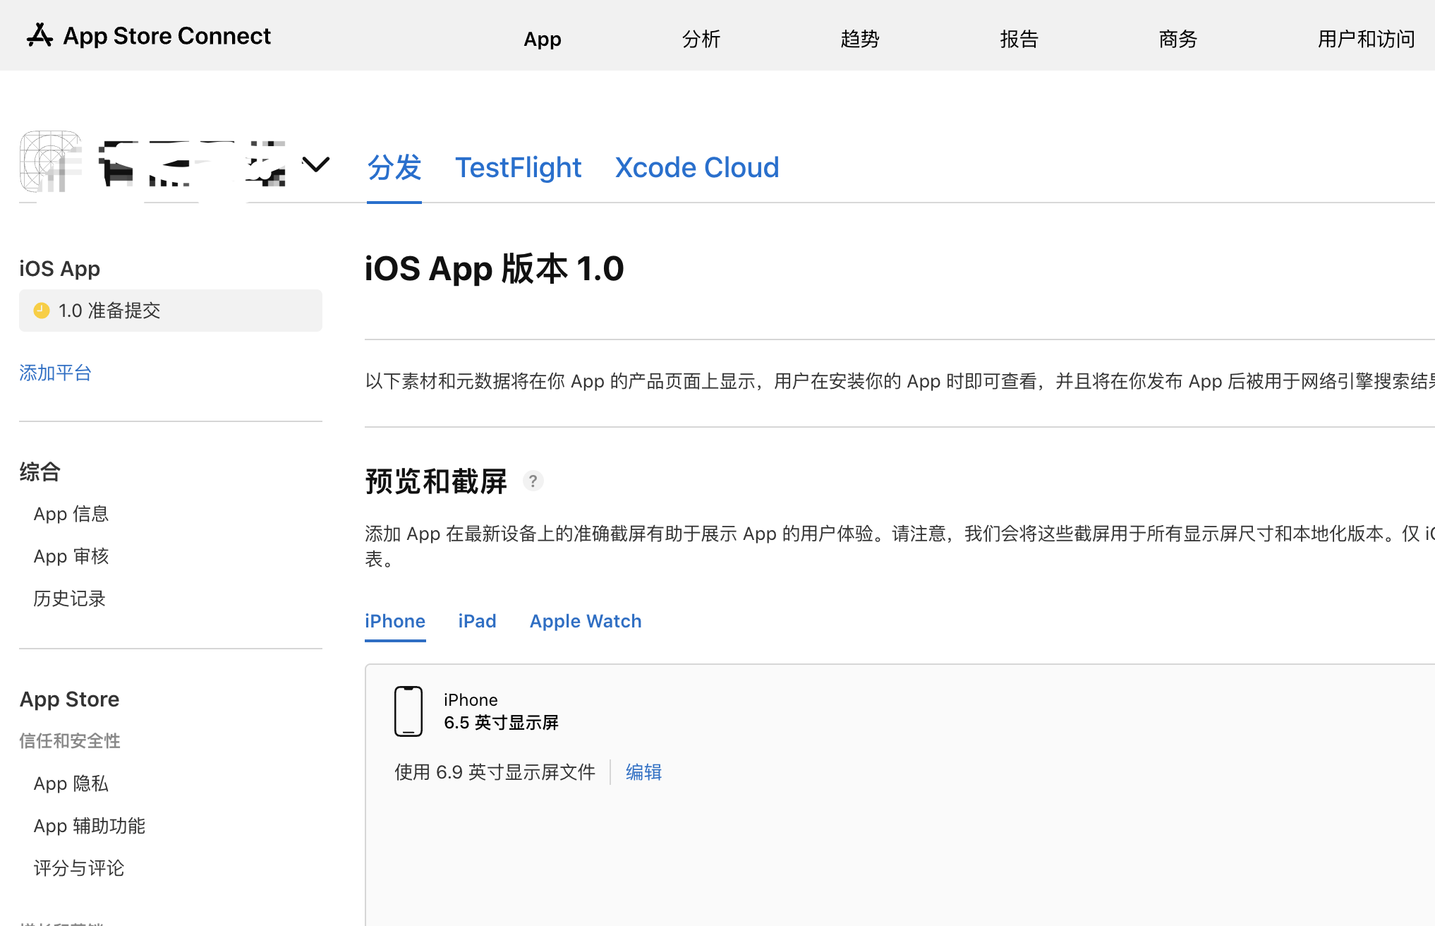Click the App Store Connect logo icon

40,35
